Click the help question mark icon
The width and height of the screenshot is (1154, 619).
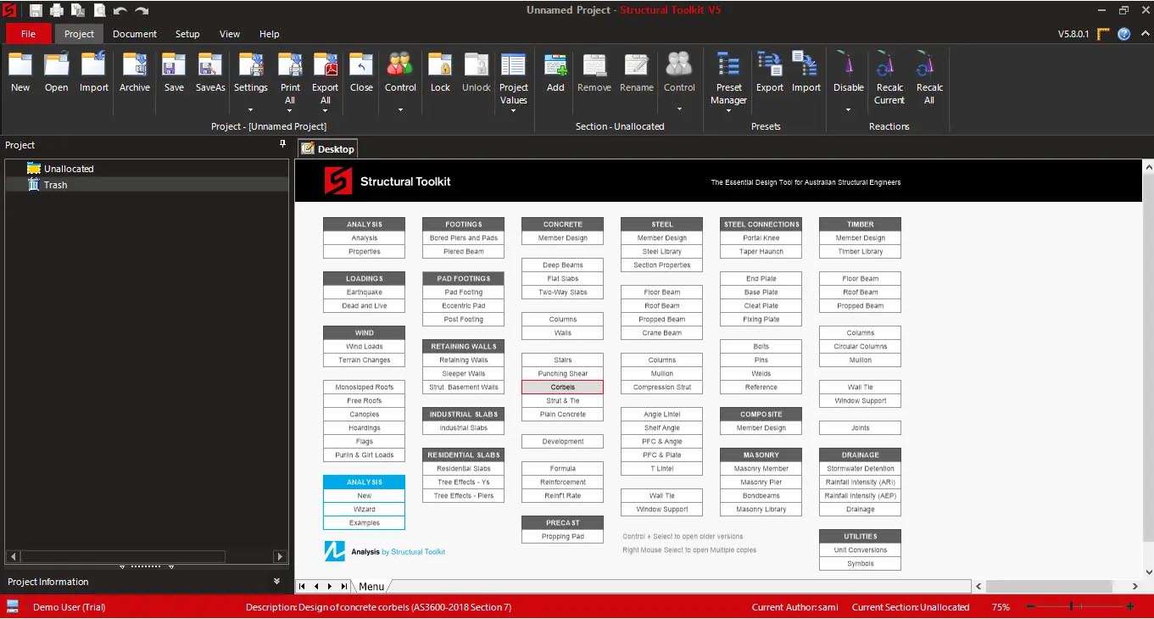1123,34
